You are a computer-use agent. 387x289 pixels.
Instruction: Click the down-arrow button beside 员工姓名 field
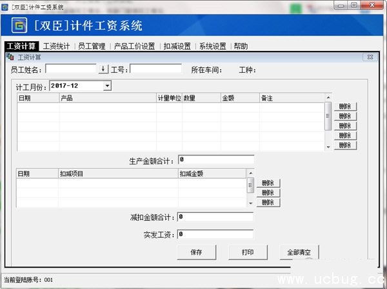(103, 68)
